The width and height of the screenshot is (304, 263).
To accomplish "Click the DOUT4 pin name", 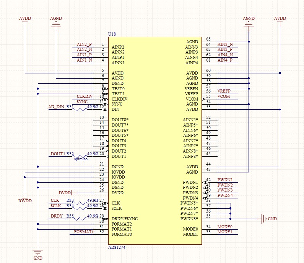I will click(119, 141).
